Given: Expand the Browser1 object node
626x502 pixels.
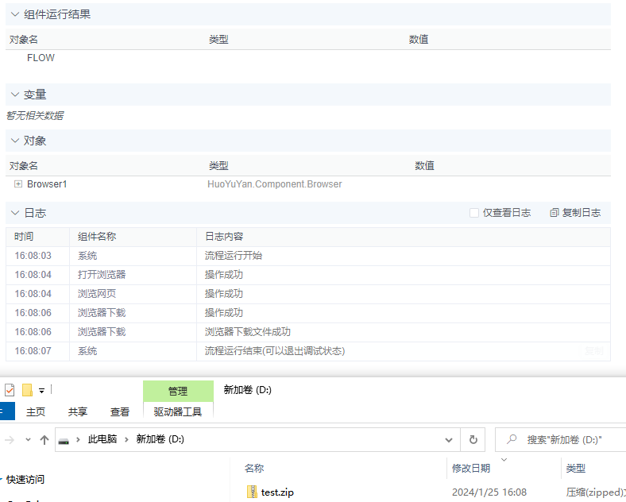Looking at the screenshot, I should point(18,184).
